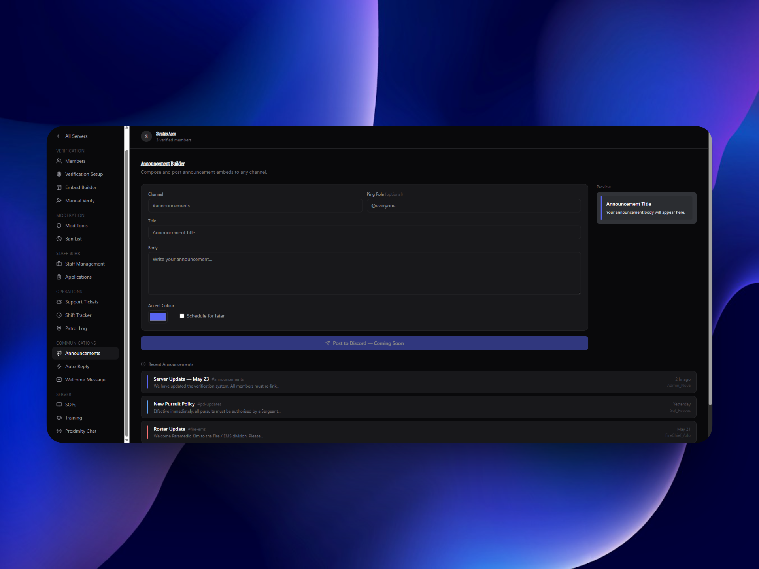Open the Ping Role dropdown showing @everyone
Viewport: 759px width, 569px height.
click(474, 206)
